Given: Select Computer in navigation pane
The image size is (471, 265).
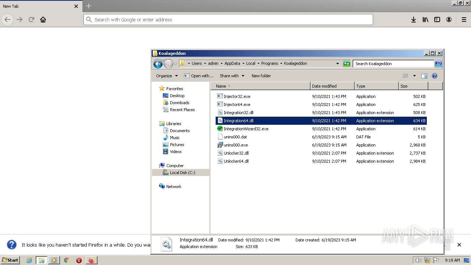Looking at the screenshot, I should click(x=175, y=166).
